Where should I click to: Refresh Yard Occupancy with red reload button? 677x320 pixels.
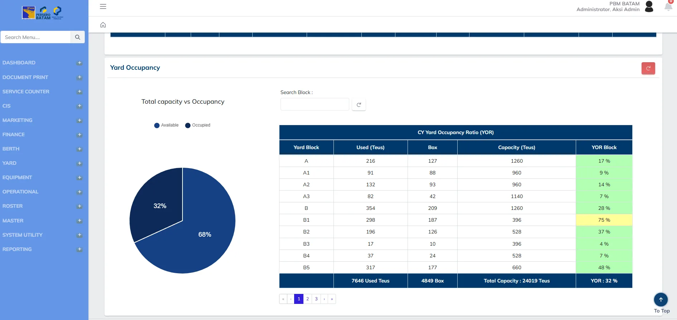click(x=648, y=68)
